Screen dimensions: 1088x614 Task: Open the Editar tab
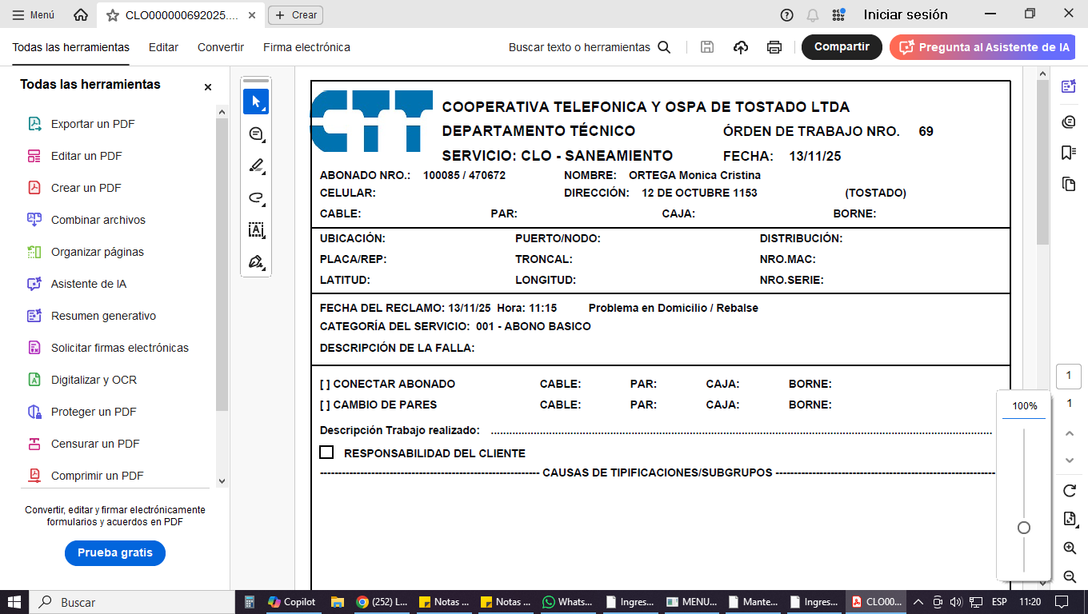(x=163, y=47)
